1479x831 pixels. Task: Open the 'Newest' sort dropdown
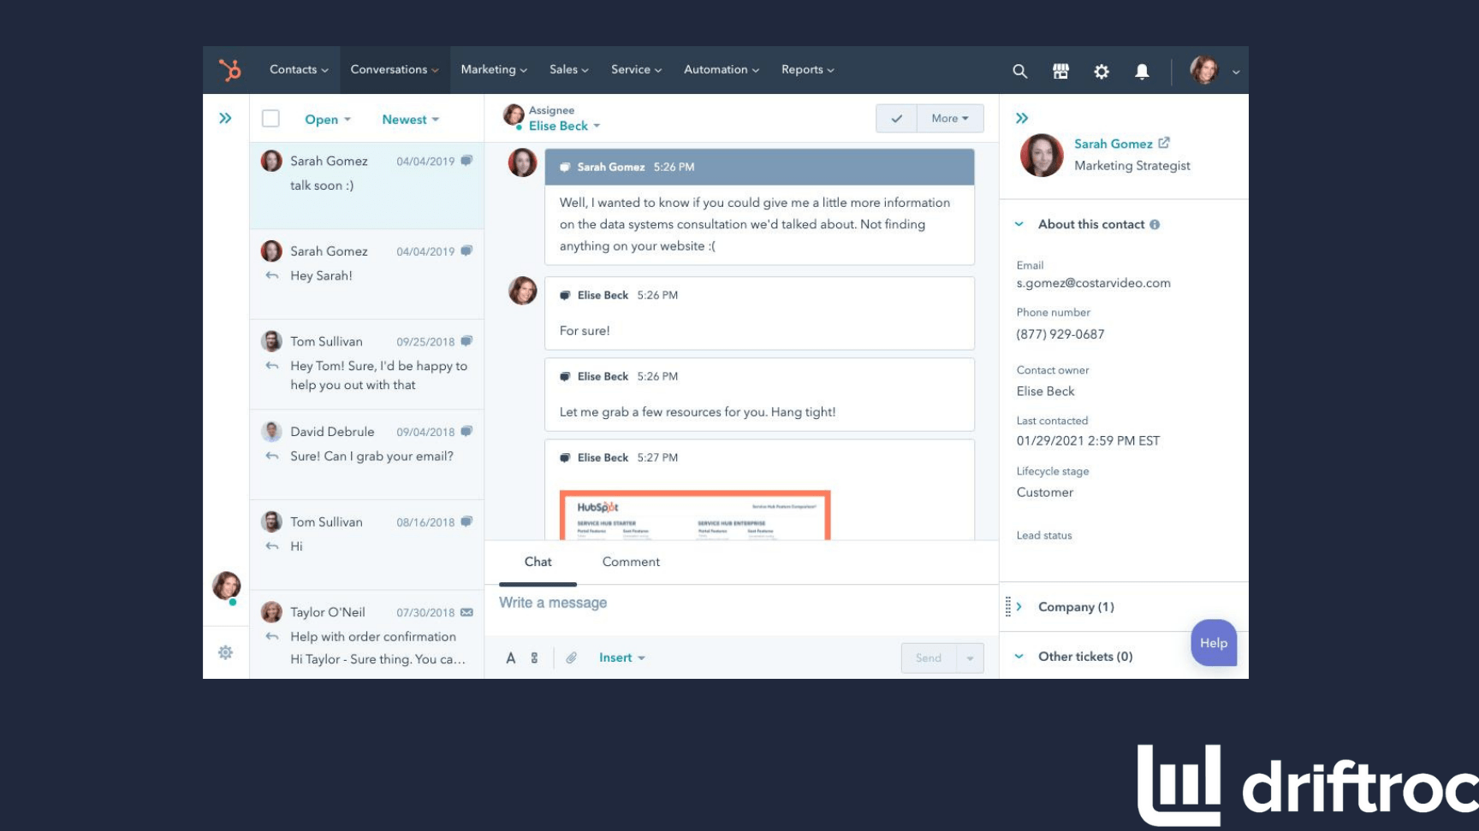(410, 120)
